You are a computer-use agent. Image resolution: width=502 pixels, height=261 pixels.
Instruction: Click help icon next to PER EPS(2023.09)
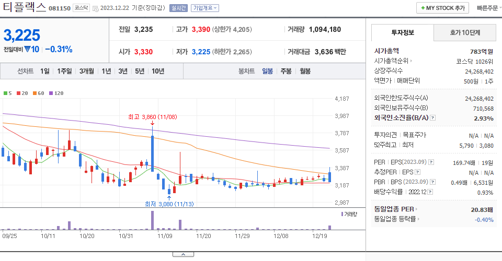(431, 162)
